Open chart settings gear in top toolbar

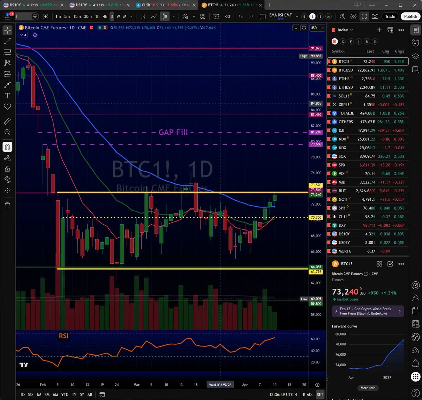[x=353, y=16]
